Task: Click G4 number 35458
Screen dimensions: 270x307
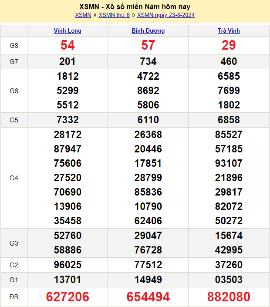Action: 67,221
